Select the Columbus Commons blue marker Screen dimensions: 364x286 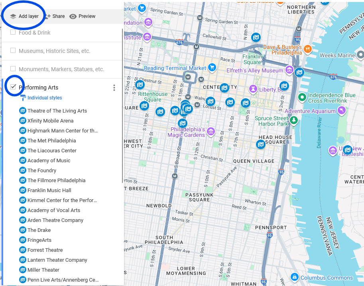point(294,277)
